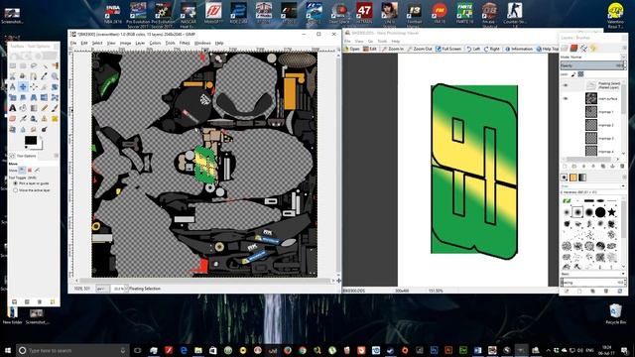Click the anchor floating layer icon
This screenshot has width=635, height=357.
(x=613, y=166)
